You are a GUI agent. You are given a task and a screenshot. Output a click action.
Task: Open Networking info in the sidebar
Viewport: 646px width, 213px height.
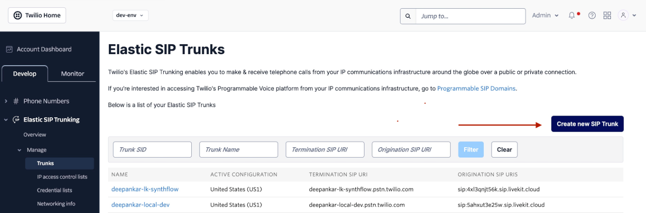(x=56, y=203)
